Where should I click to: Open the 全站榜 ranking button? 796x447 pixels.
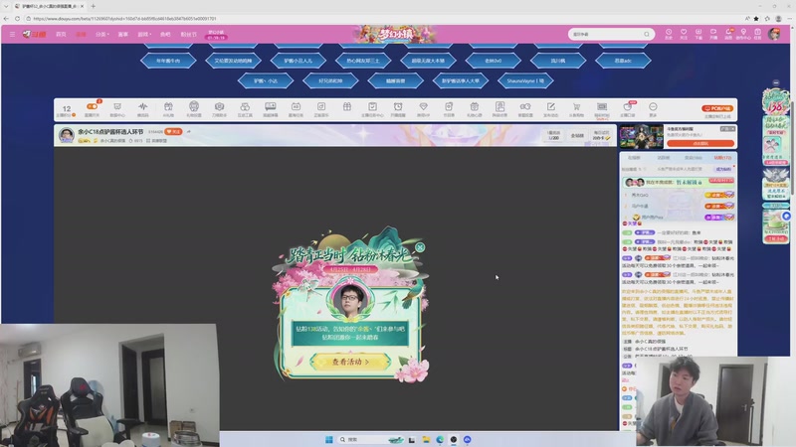[x=577, y=135]
